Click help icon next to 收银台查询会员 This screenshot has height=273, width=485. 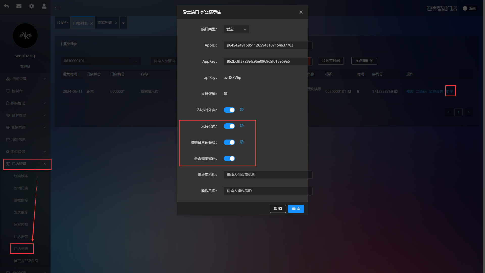point(242,142)
